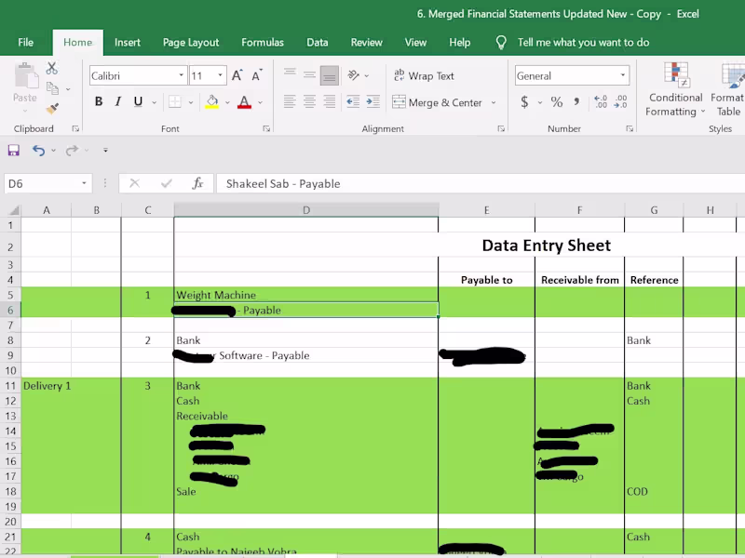This screenshot has width=745, height=558.
Task: Click the Cut scissors icon
Action: point(52,68)
